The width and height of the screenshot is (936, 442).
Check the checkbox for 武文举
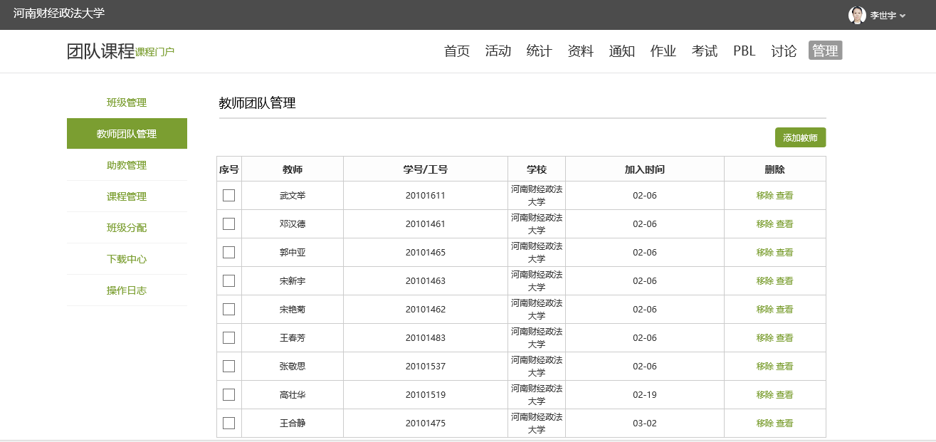(228, 195)
